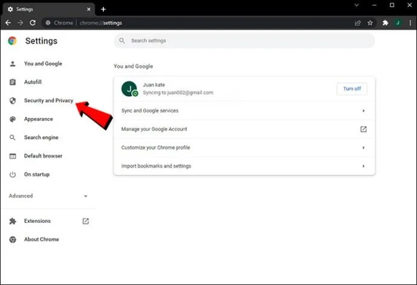Open the Extensions puzzle icon in toolbar
This screenshot has width=417, height=285.
pyautogui.click(x=385, y=23)
